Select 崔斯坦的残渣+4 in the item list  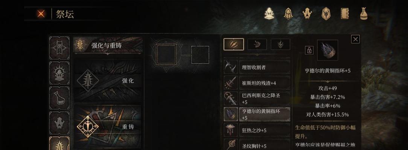coord(257,83)
